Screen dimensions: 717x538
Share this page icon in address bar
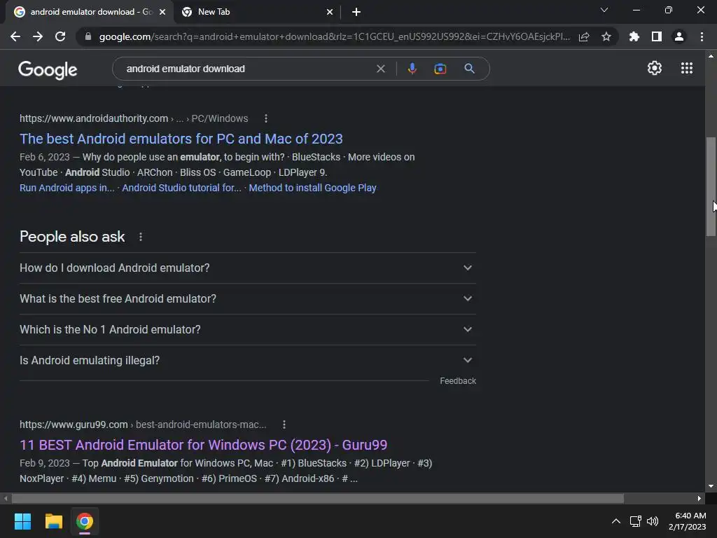click(584, 36)
